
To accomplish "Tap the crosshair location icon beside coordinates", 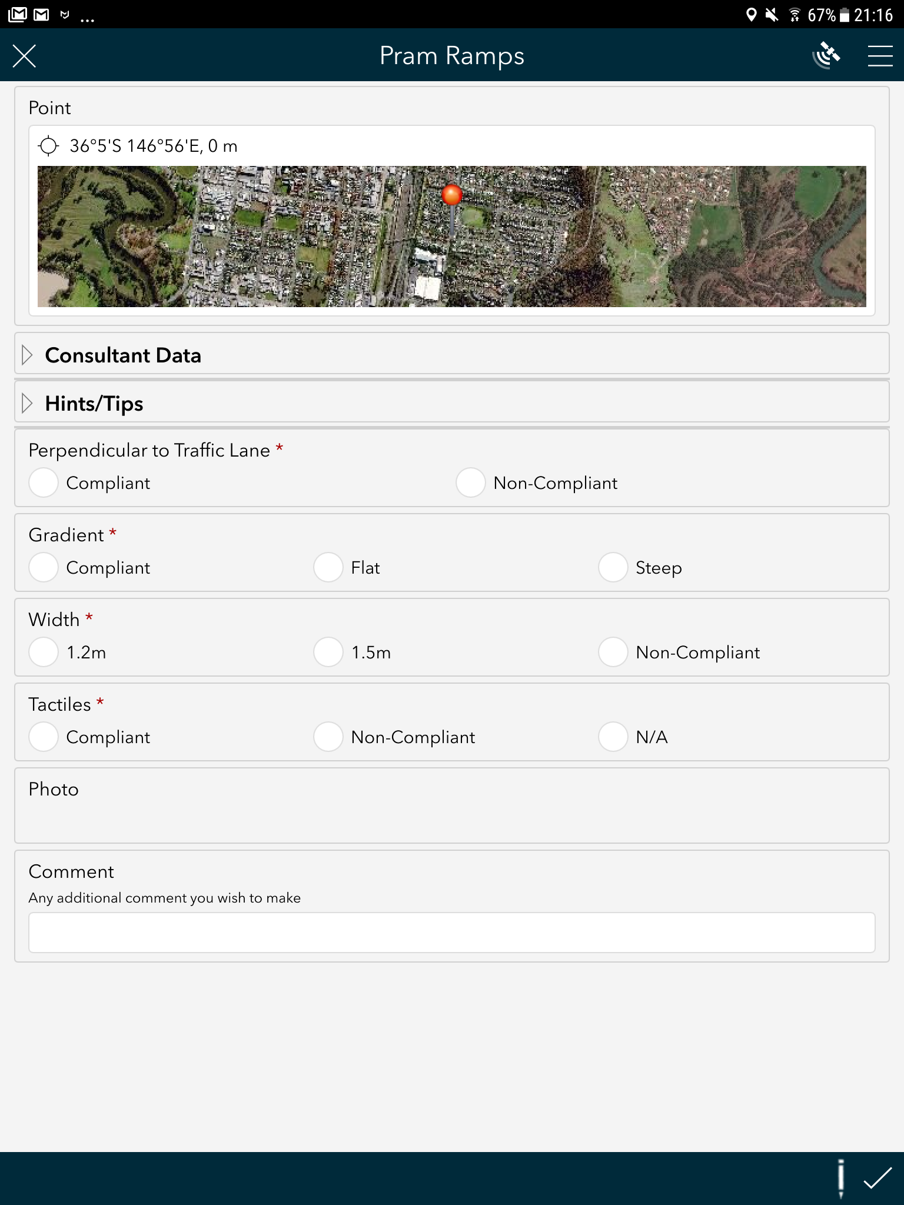I will tap(48, 145).
